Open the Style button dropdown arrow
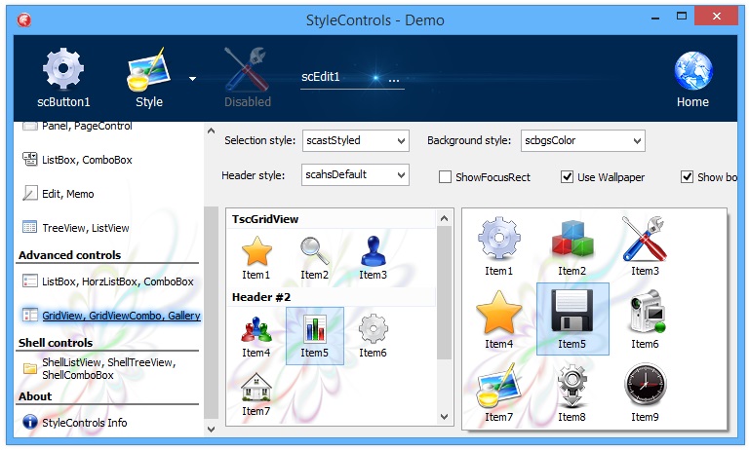 pyautogui.click(x=192, y=79)
